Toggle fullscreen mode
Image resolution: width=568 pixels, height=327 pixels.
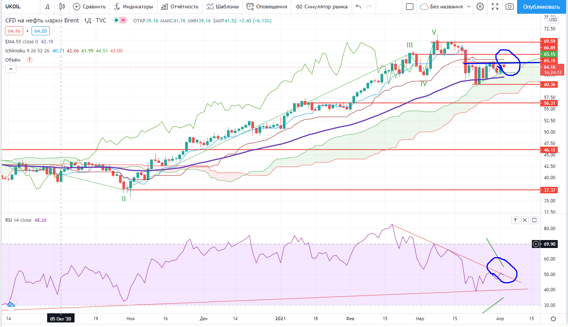(495, 6)
